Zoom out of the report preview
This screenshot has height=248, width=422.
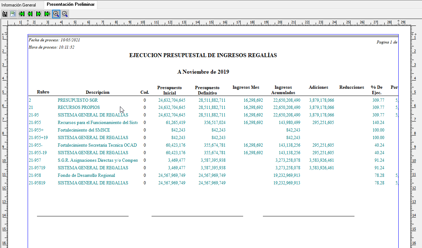coord(65,14)
